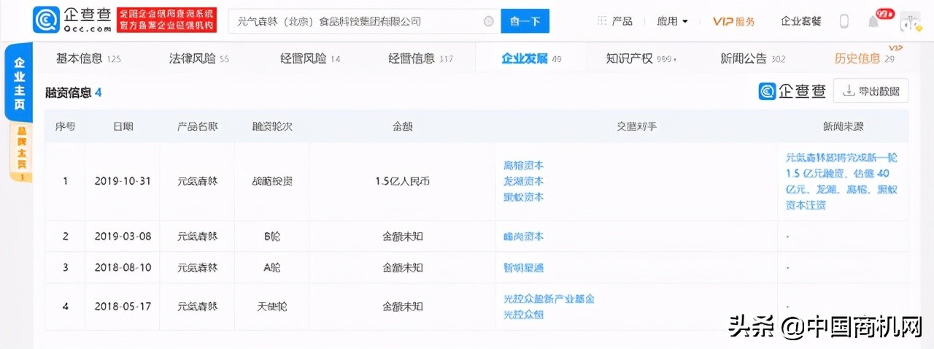Click the 日期 column header
934x349 pixels.
(x=123, y=126)
